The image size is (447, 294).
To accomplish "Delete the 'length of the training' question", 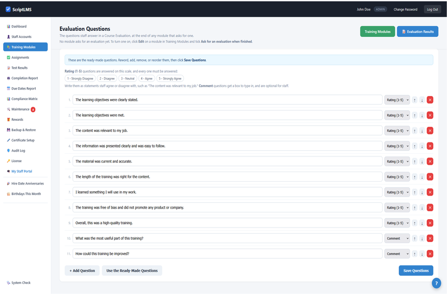I will (430, 177).
